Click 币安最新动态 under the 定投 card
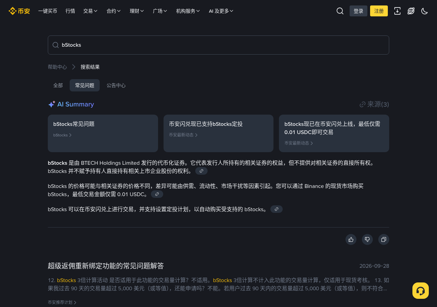 click(183, 135)
